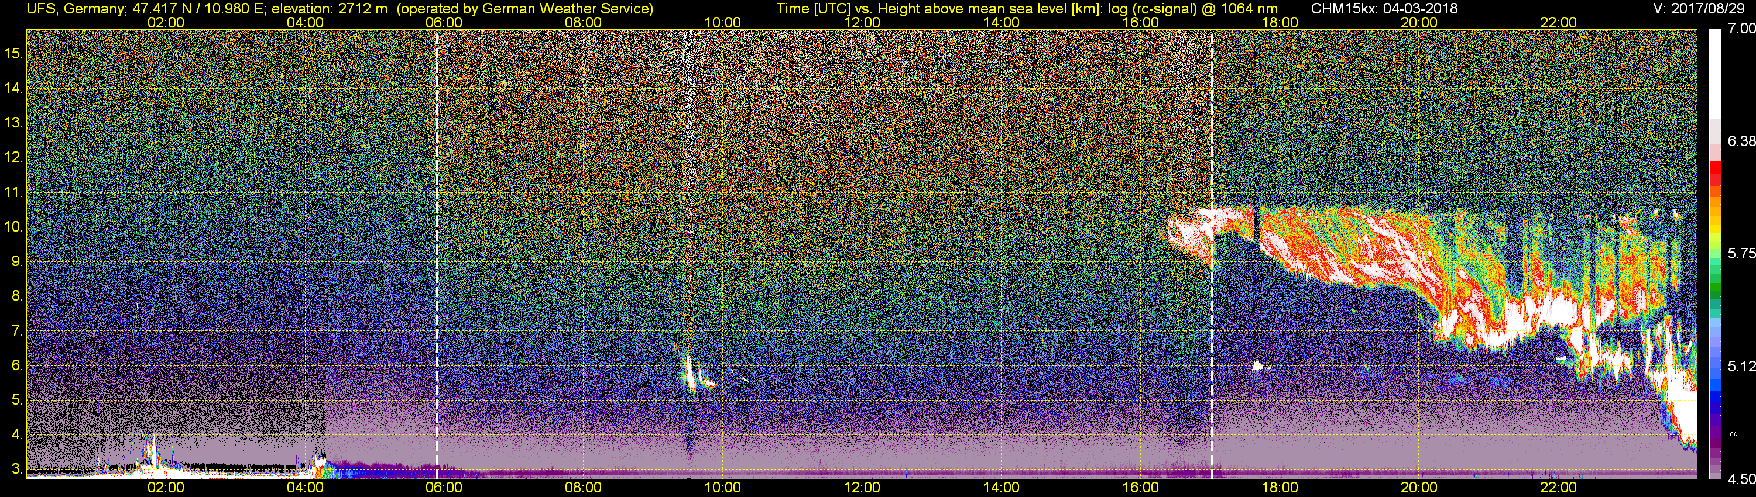This screenshot has height=497, width=1756.
Task: Click the 7. km height axis label
Action: pos(17,332)
